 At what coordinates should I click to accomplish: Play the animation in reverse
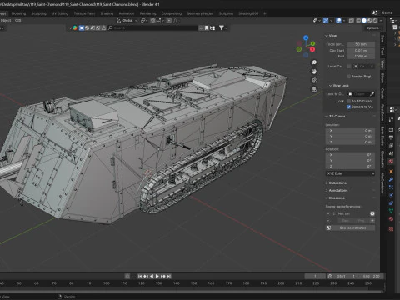(x=152, y=276)
